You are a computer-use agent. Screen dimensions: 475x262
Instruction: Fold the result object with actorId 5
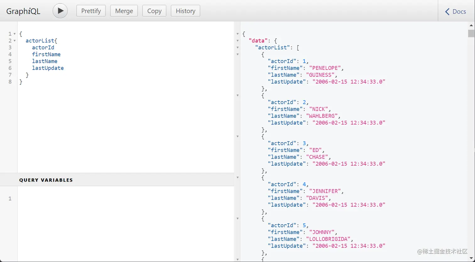click(x=237, y=219)
